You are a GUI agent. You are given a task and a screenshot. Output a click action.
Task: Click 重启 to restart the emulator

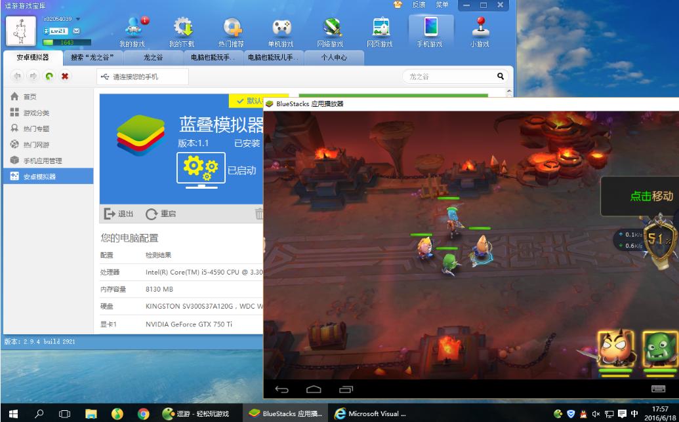pyautogui.click(x=161, y=214)
